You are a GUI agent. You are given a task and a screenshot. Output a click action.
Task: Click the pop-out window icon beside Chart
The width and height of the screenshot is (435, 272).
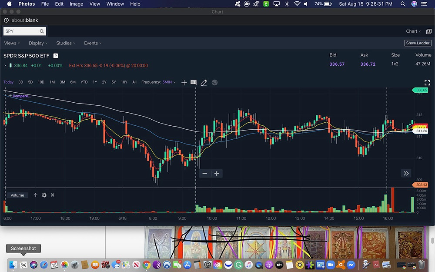pyautogui.click(x=429, y=31)
